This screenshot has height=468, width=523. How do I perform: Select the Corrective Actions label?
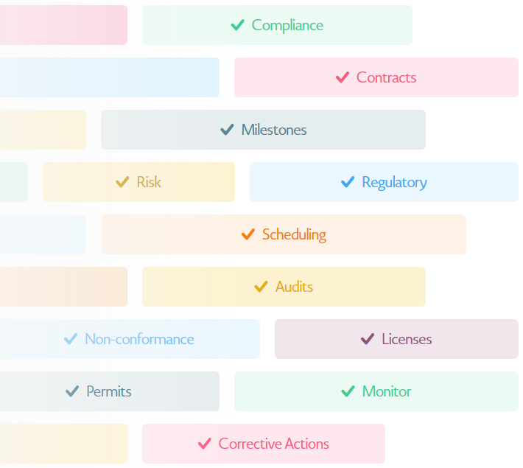273,444
